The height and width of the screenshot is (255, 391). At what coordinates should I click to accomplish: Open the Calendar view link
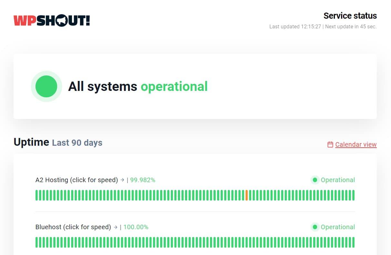click(x=355, y=144)
